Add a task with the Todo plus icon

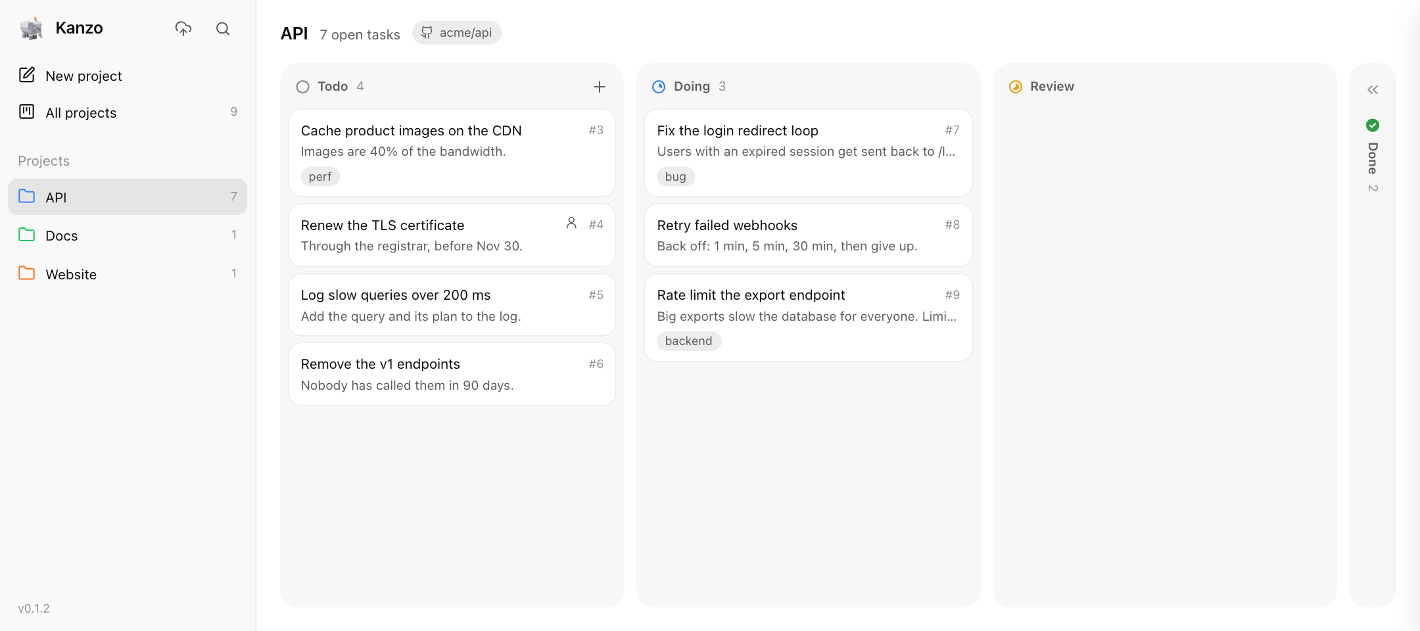click(599, 87)
